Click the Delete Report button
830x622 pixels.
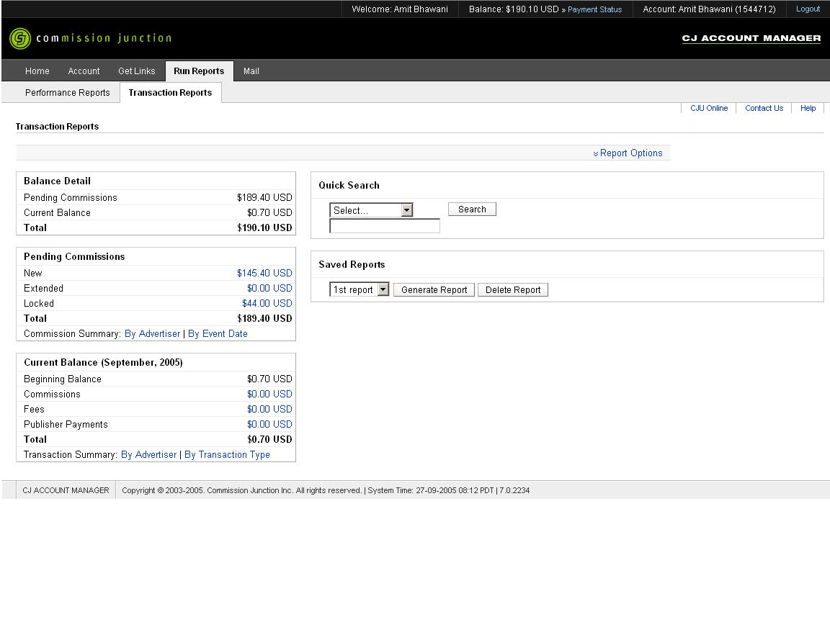[513, 289]
